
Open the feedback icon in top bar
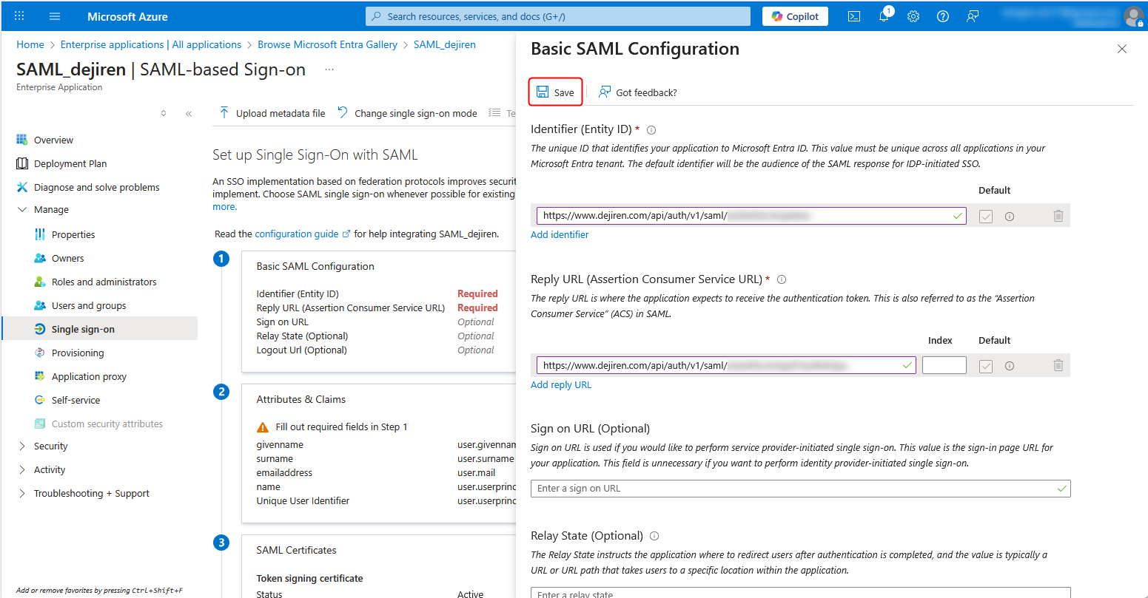coord(973,16)
